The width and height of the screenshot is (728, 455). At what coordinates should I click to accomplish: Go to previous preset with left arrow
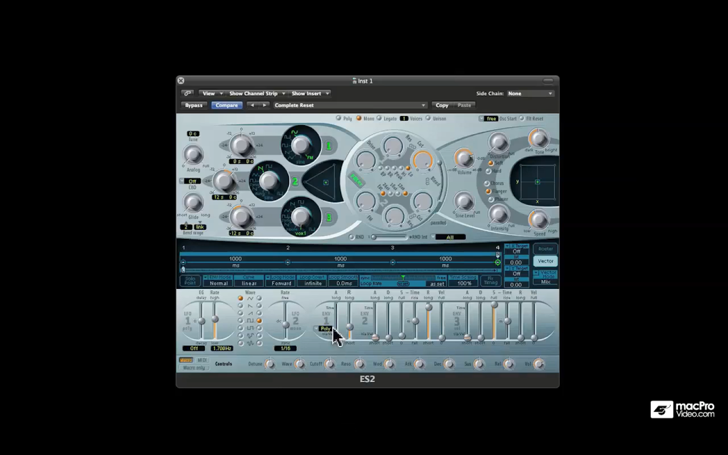tap(253, 105)
